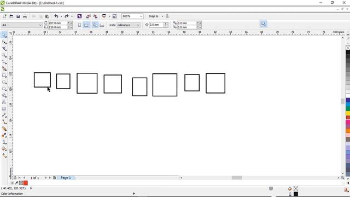Viewport: 350px width, 197px height.
Task: Create a new document from toolbar
Action: tap(4, 16)
